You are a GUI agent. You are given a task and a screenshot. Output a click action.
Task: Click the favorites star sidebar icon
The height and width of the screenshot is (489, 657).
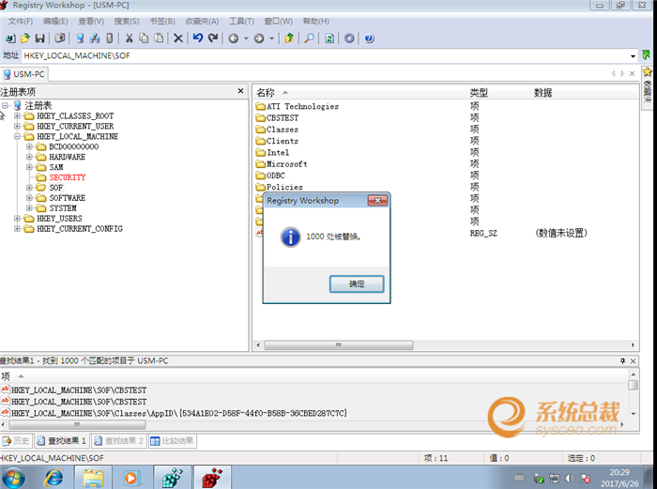pos(648,72)
